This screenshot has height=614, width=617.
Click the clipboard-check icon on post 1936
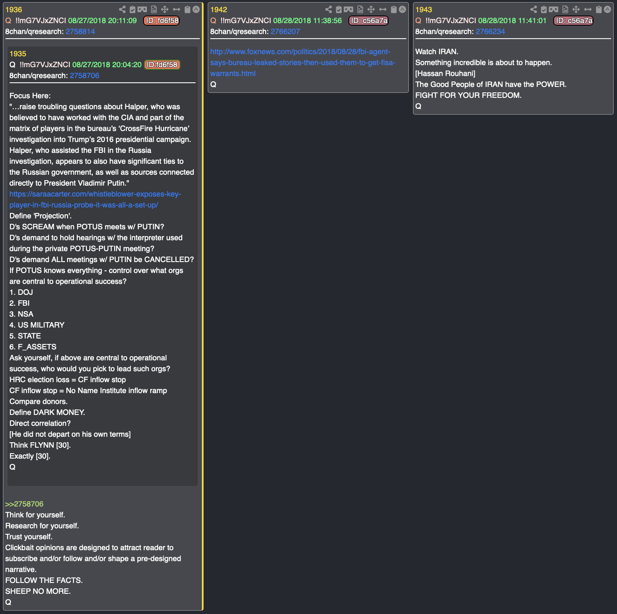click(133, 9)
